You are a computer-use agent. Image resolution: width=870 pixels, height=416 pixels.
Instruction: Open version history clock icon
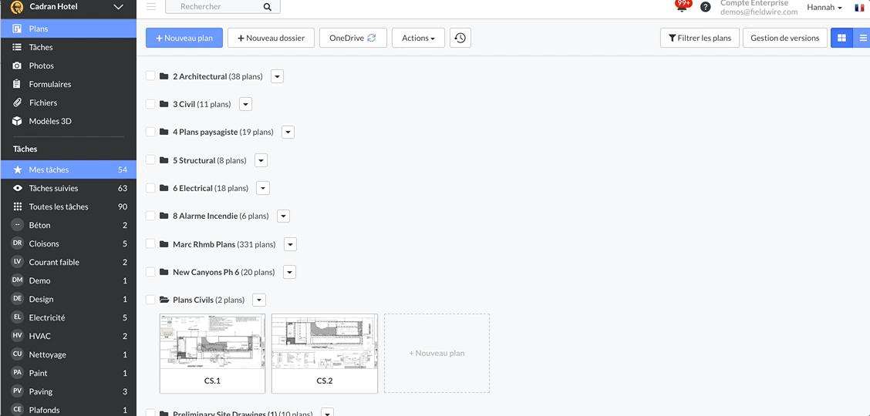[x=460, y=38]
